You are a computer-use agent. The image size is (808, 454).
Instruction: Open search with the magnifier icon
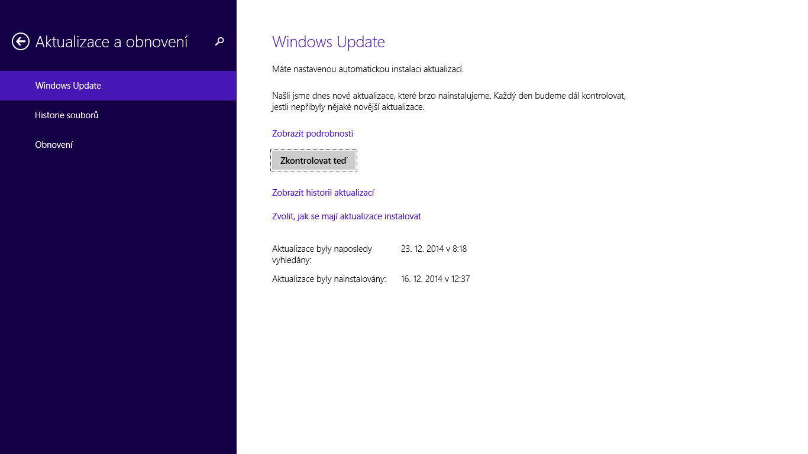pos(219,41)
